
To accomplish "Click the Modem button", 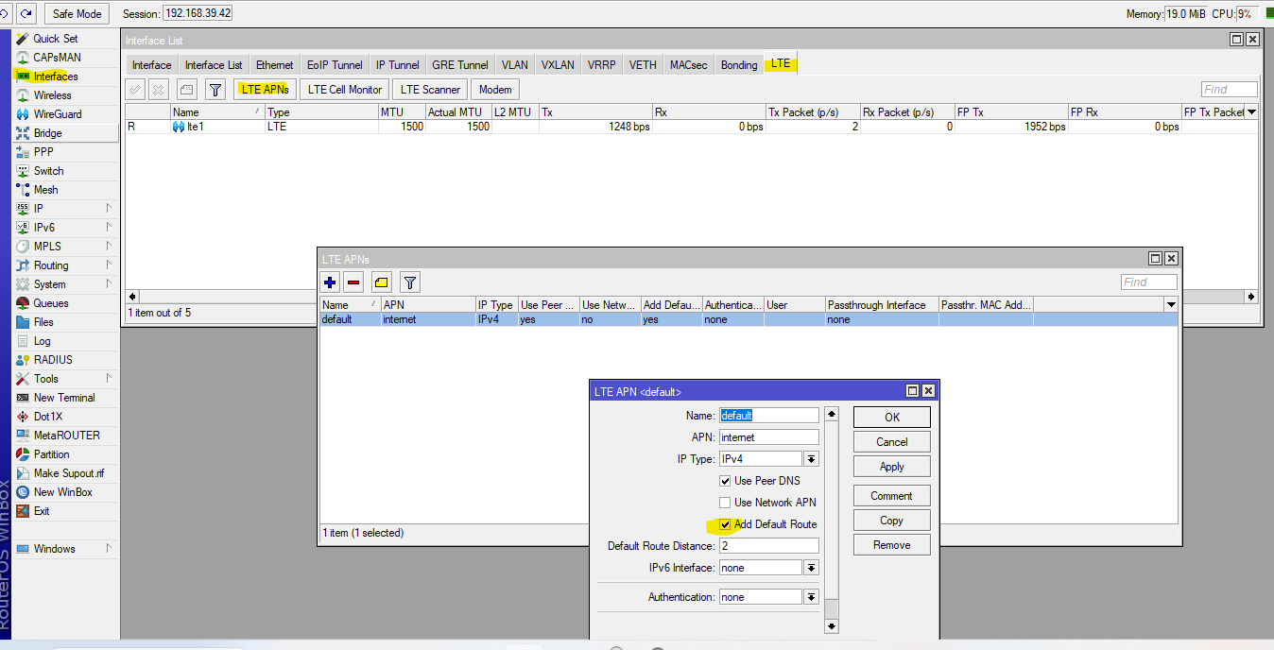I will [495, 90].
